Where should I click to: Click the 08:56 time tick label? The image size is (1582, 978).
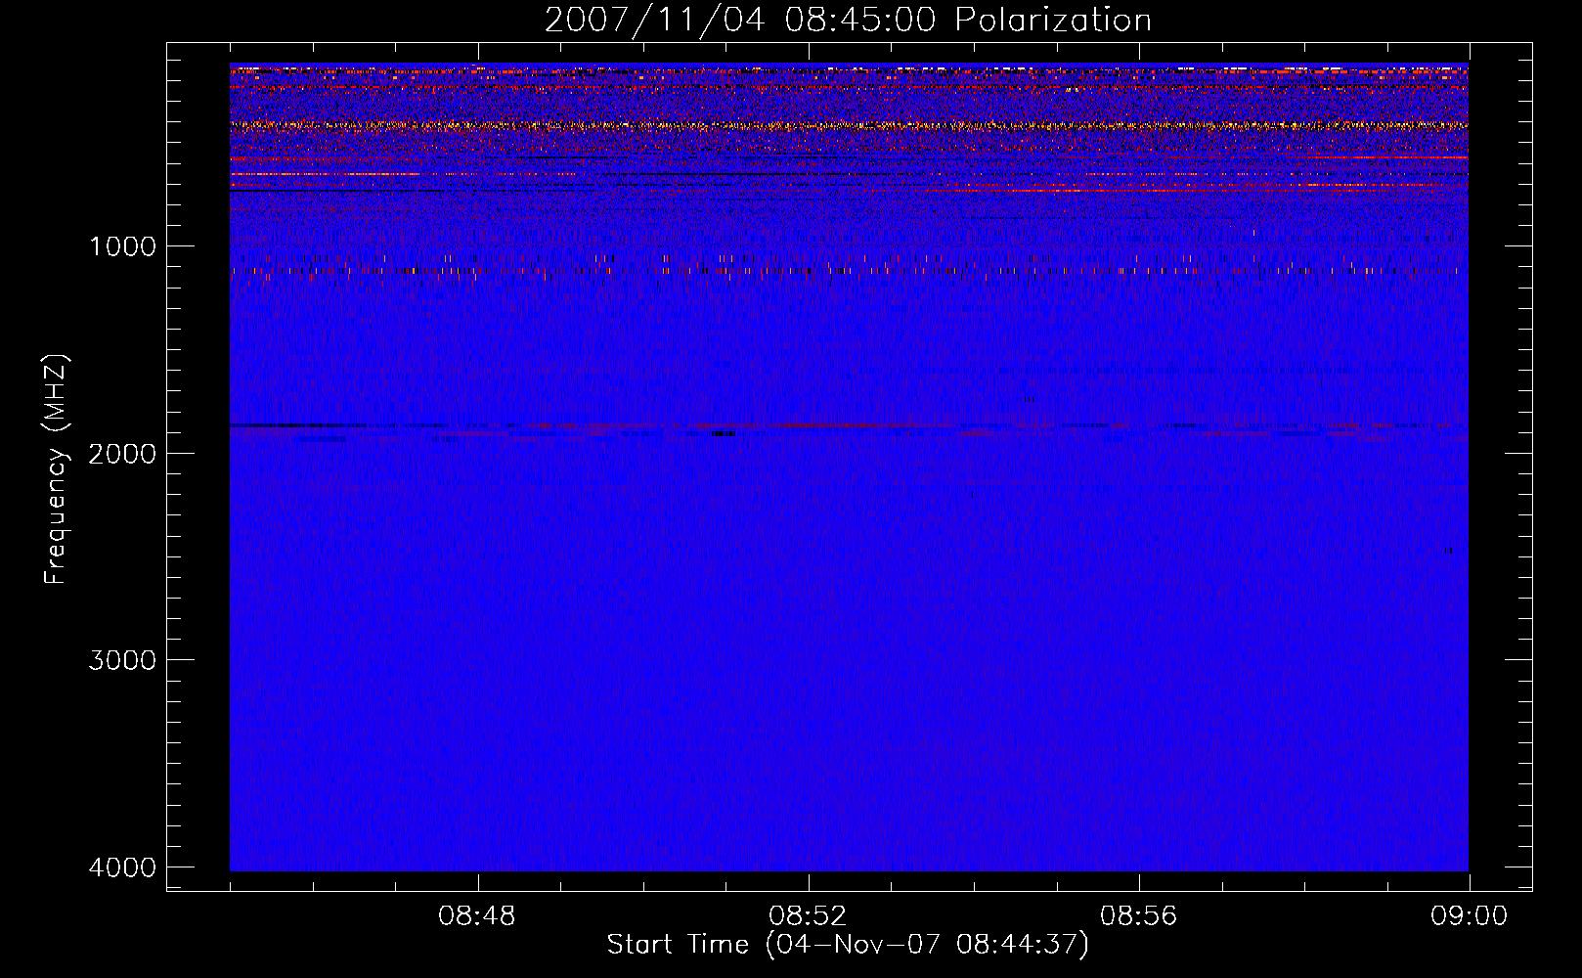tap(1138, 916)
